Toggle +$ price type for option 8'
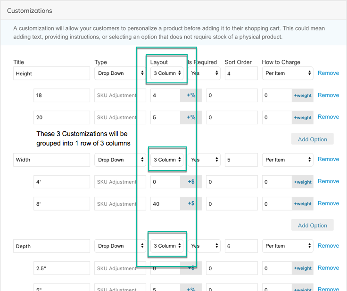 coord(191,203)
